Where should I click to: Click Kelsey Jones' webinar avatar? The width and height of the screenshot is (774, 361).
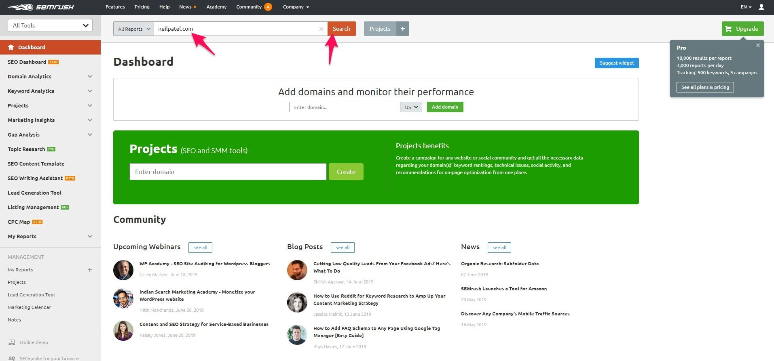(x=123, y=331)
